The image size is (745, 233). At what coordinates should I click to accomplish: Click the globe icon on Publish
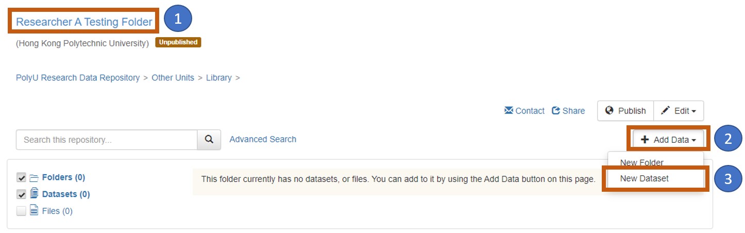[609, 110]
